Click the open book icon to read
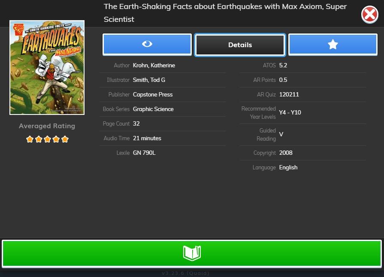 pyautogui.click(x=192, y=253)
